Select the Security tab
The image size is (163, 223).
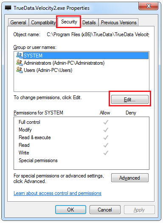69,22
